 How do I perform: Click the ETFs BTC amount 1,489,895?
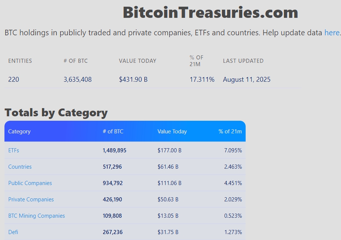115,150
